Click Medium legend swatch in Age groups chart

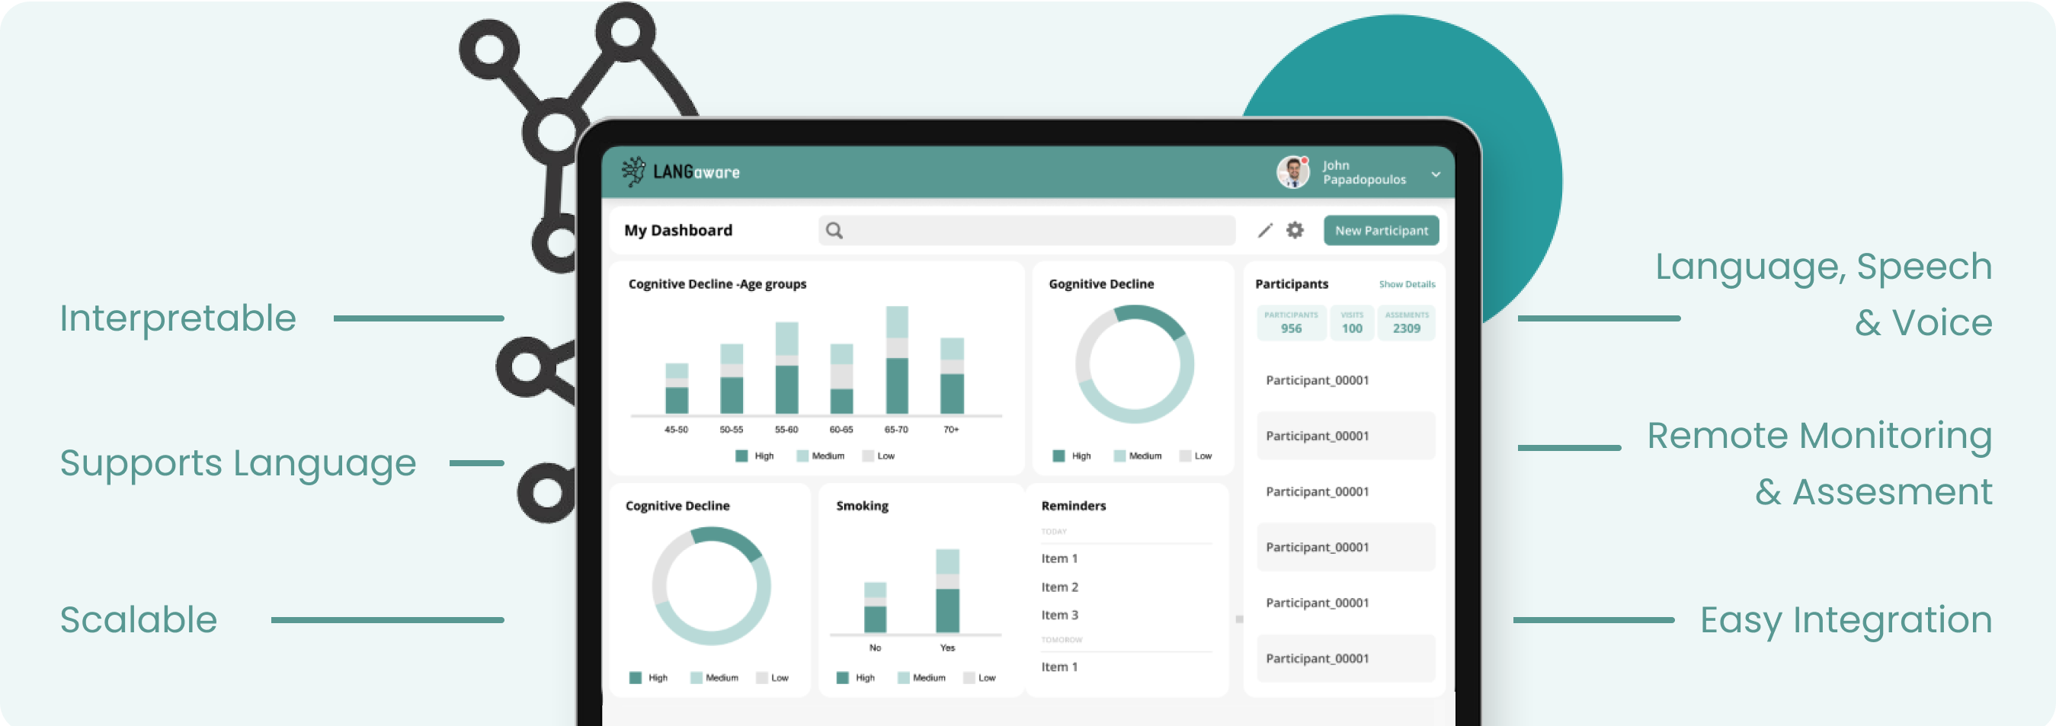[802, 456]
